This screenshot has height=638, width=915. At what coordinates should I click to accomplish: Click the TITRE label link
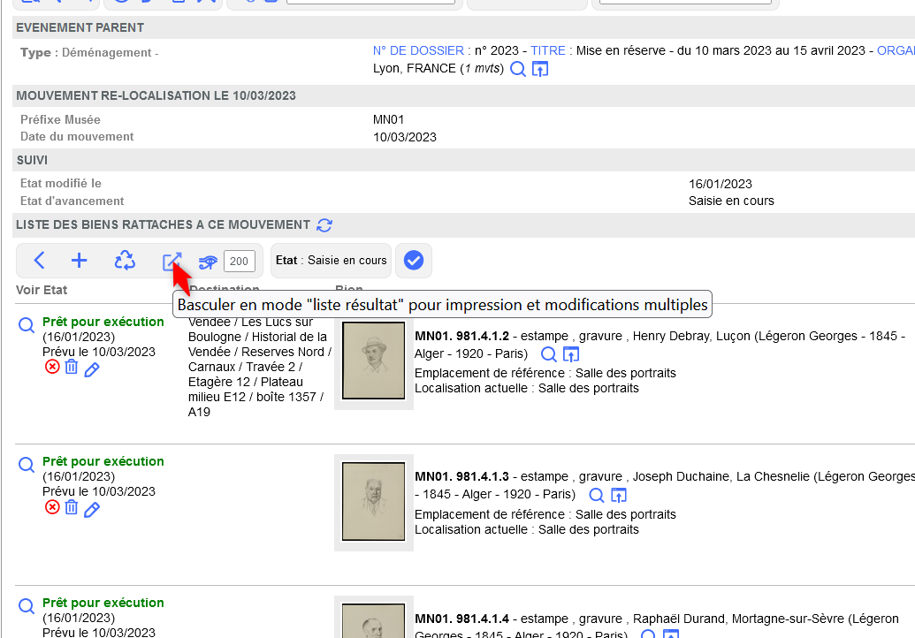548,50
